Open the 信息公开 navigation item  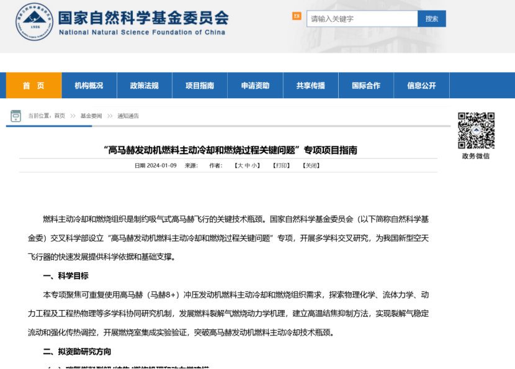point(421,86)
